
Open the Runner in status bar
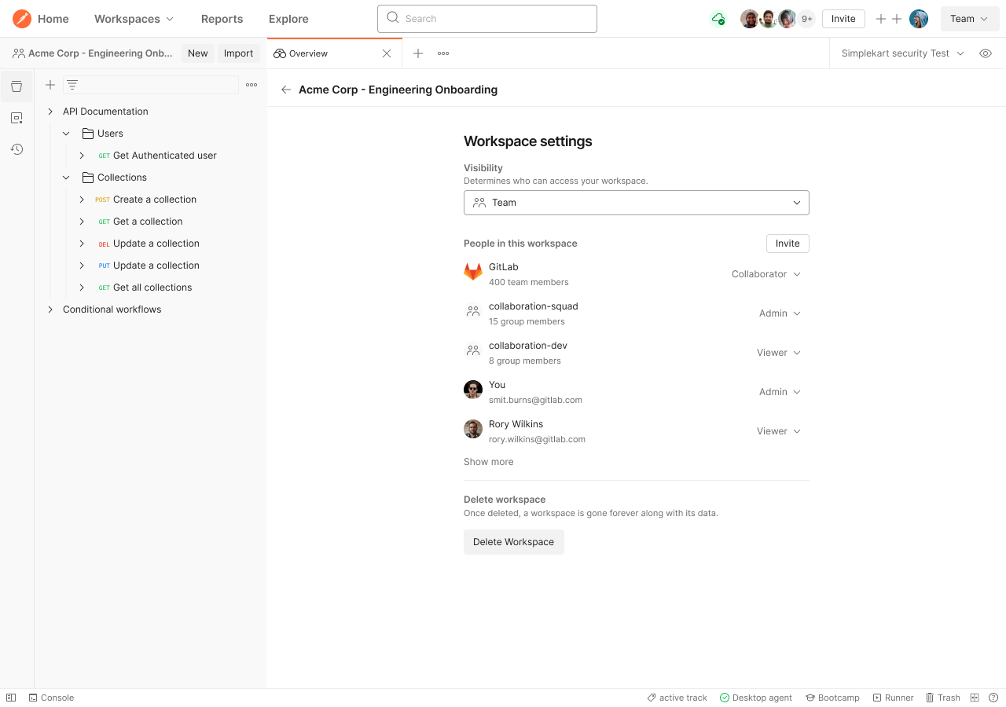click(893, 698)
